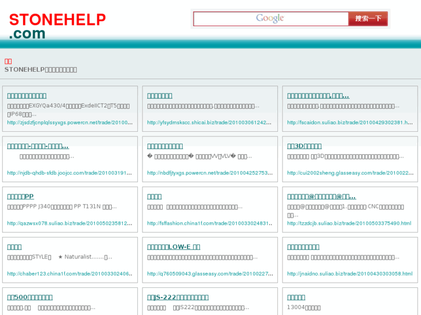
Task: Open the listing title containing @ symbols
Action: click(321, 197)
